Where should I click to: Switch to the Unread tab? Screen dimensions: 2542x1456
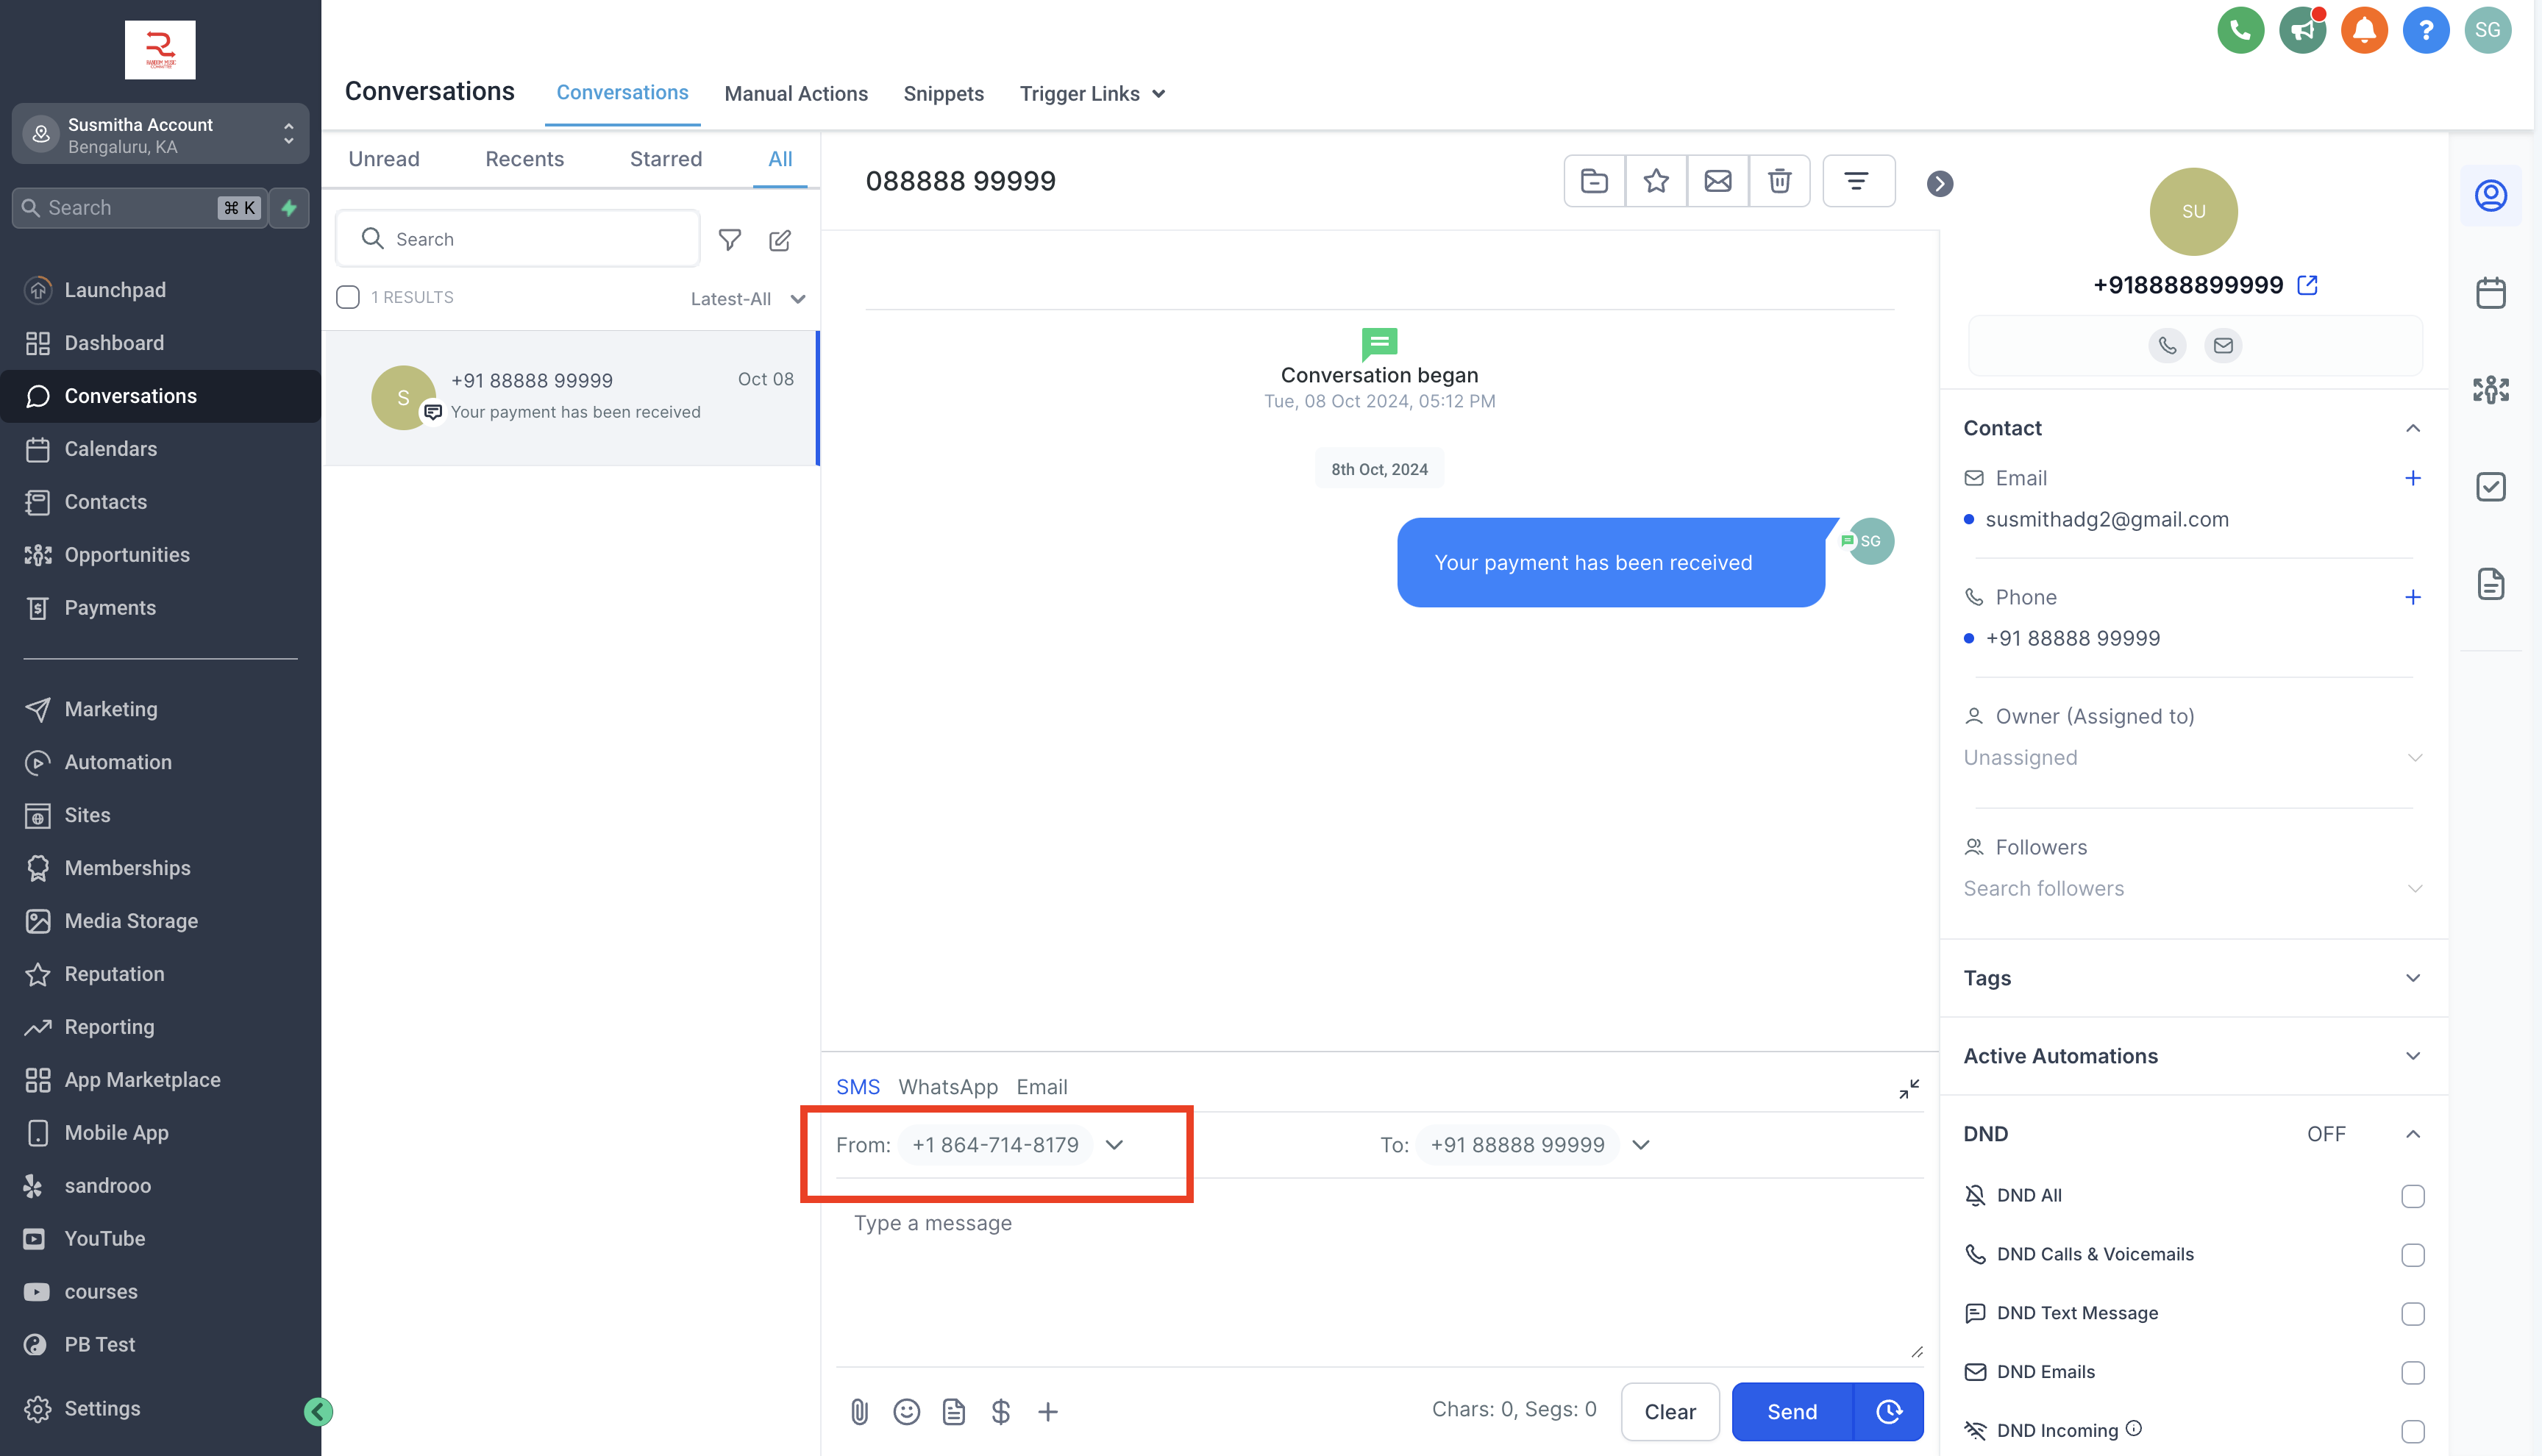click(384, 159)
